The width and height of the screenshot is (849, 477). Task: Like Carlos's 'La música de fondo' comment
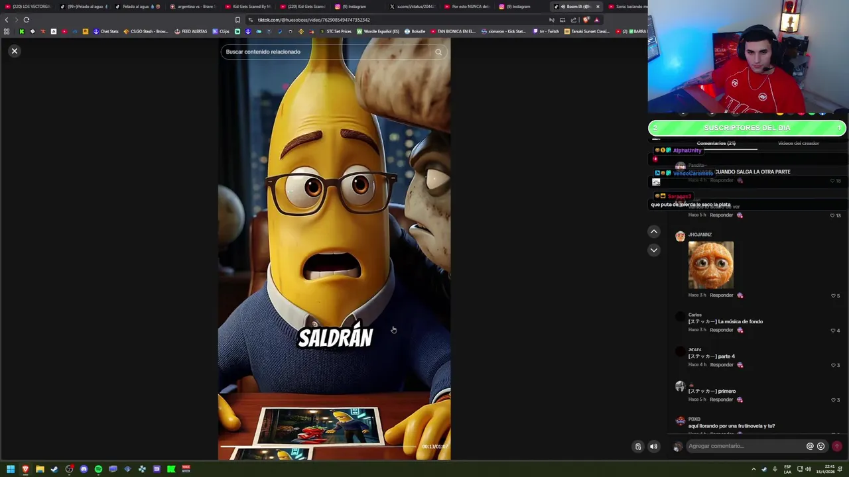833,330
